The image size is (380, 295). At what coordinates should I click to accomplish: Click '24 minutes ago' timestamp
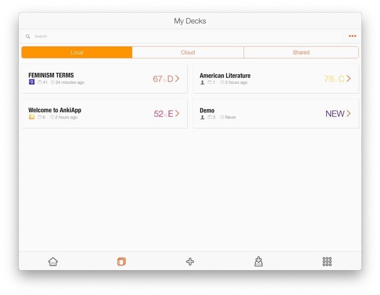pyautogui.click(x=70, y=82)
